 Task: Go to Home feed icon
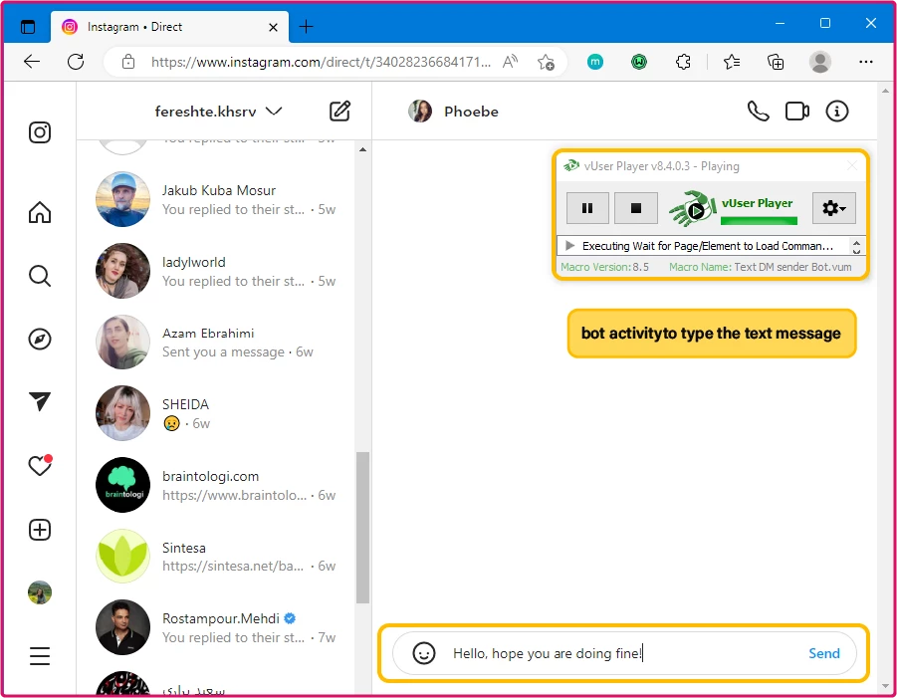tap(40, 212)
